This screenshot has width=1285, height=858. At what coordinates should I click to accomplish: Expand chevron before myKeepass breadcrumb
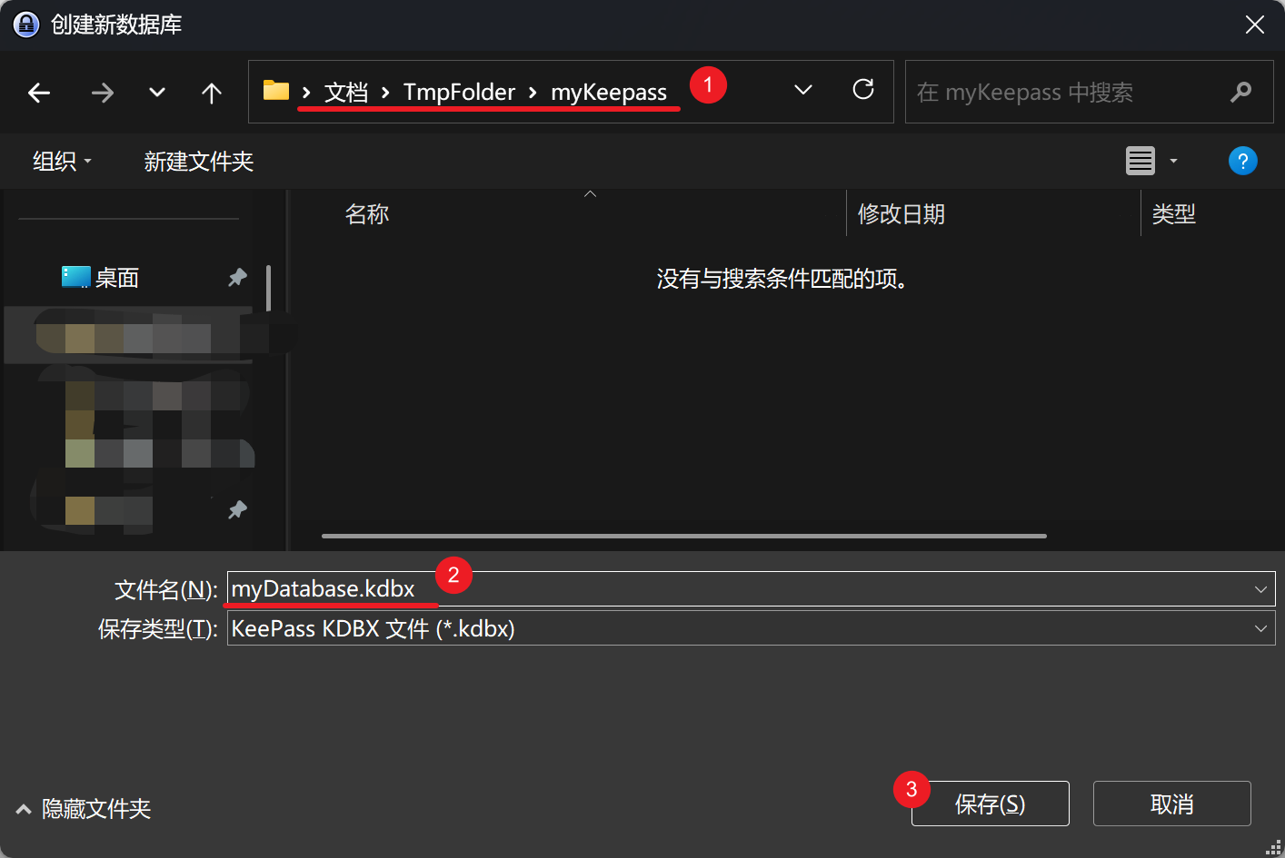pos(533,93)
